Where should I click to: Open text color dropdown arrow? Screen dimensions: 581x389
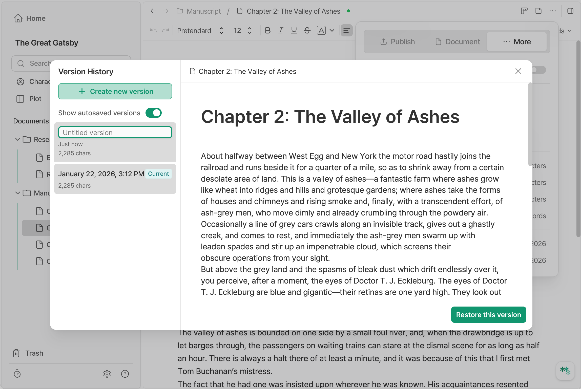pyautogui.click(x=332, y=31)
